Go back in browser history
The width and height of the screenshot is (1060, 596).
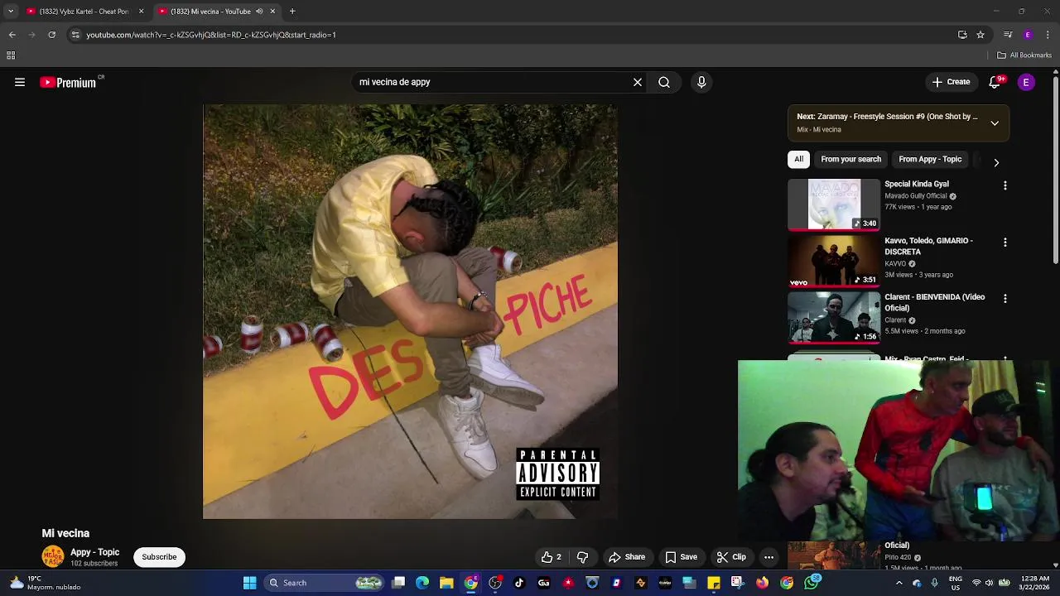12,35
